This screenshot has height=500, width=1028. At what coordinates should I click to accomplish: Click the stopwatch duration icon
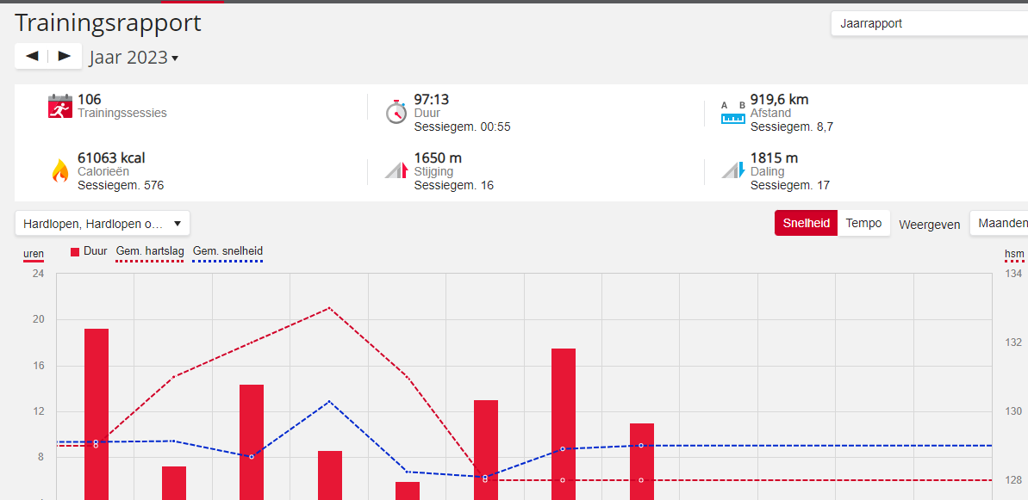[396, 111]
